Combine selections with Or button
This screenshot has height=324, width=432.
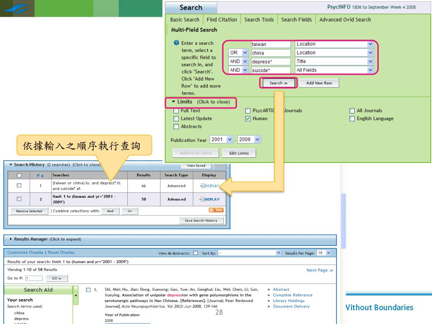coord(130,211)
